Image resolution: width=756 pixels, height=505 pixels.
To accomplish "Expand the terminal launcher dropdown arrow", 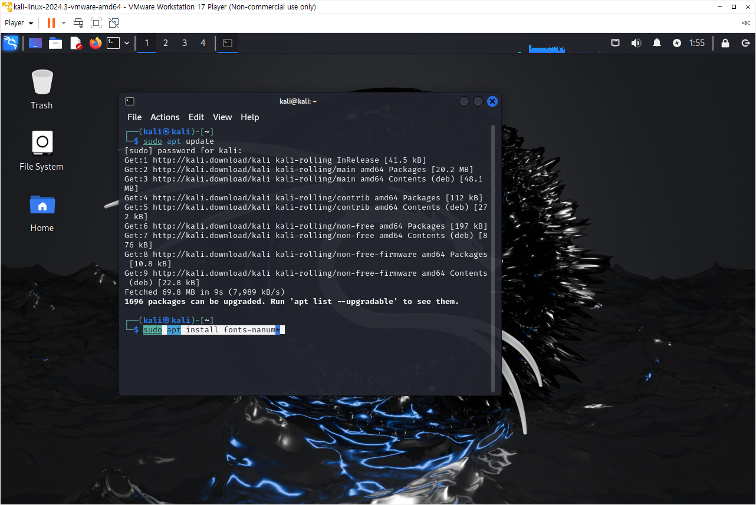I will pyautogui.click(x=127, y=43).
